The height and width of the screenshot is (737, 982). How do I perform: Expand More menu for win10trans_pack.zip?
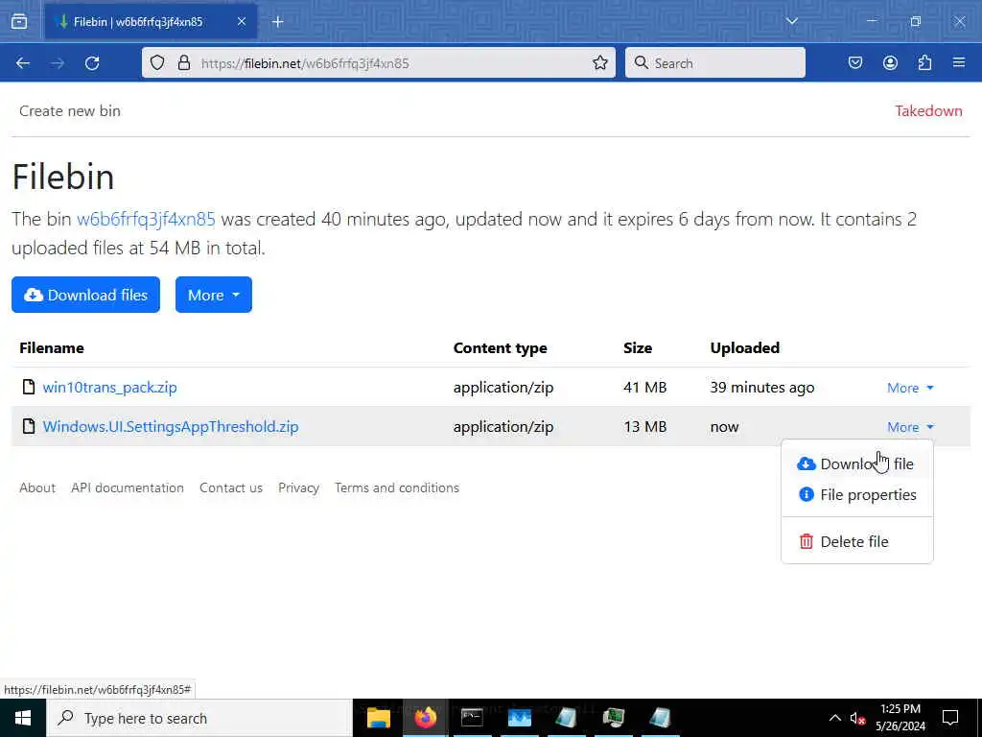(910, 388)
